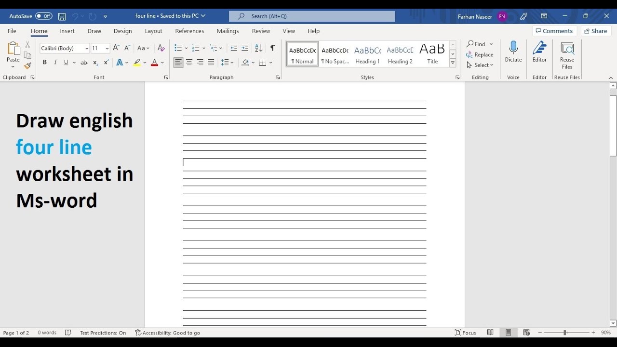Viewport: 617px width, 347px height.
Task: Apply the Heading 1 style
Action: (x=367, y=54)
